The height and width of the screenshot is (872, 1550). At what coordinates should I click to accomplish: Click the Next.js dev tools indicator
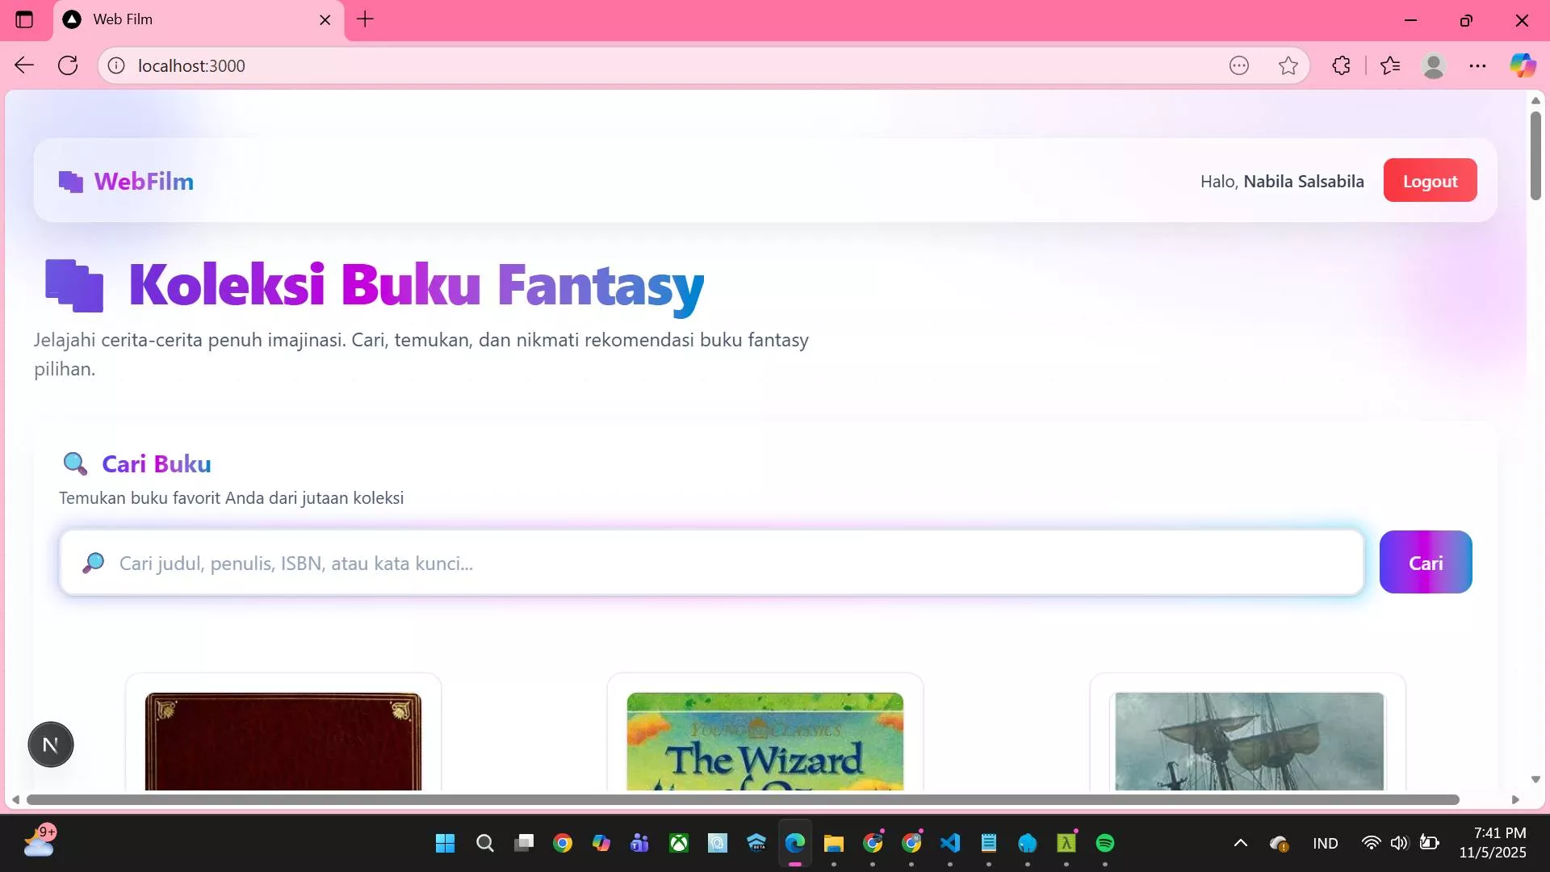pyautogui.click(x=51, y=744)
